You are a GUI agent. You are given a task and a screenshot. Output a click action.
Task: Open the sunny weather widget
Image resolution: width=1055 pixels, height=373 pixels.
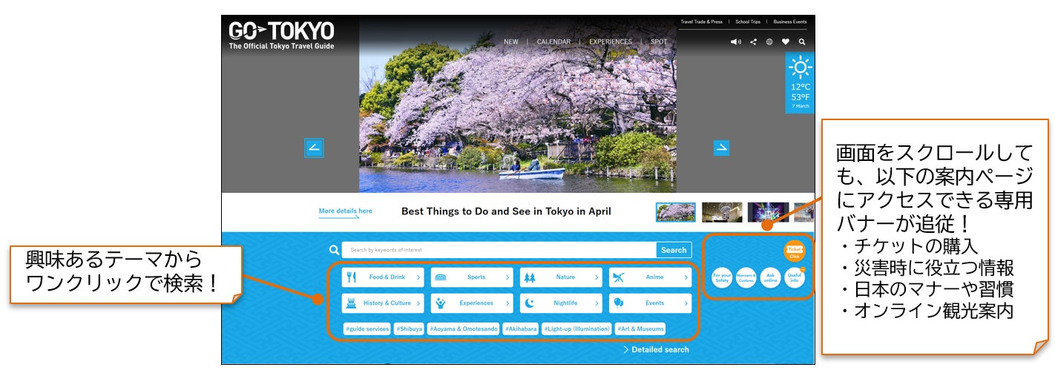[x=800, y=83]
